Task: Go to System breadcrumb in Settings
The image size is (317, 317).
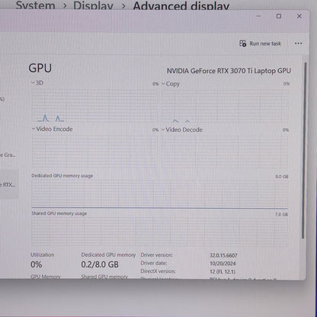Action: point(35,5)
